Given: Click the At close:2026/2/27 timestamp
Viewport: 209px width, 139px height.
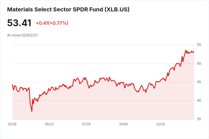Looking at the screenshot, I should pyautogui.click(x=22, y=35).
